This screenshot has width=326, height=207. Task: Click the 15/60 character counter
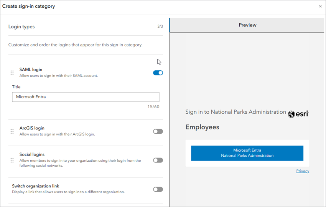[153, 107]
